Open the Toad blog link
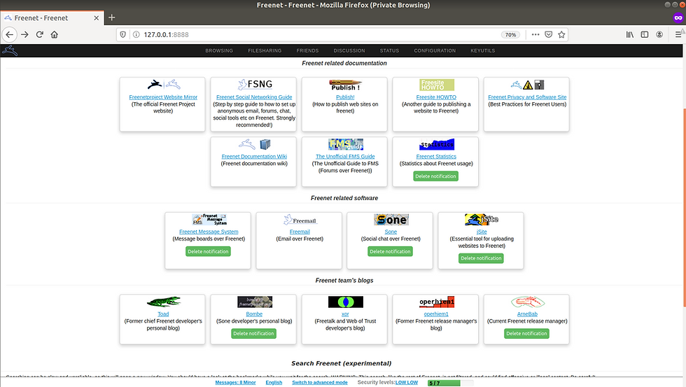This screenshot has height=387, width=686. [x=163, y=314]
